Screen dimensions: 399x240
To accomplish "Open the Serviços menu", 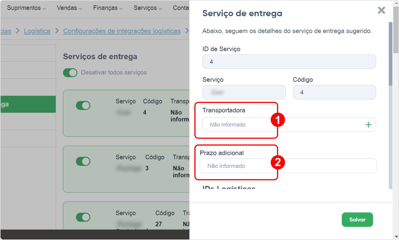I will coord(148,8).
